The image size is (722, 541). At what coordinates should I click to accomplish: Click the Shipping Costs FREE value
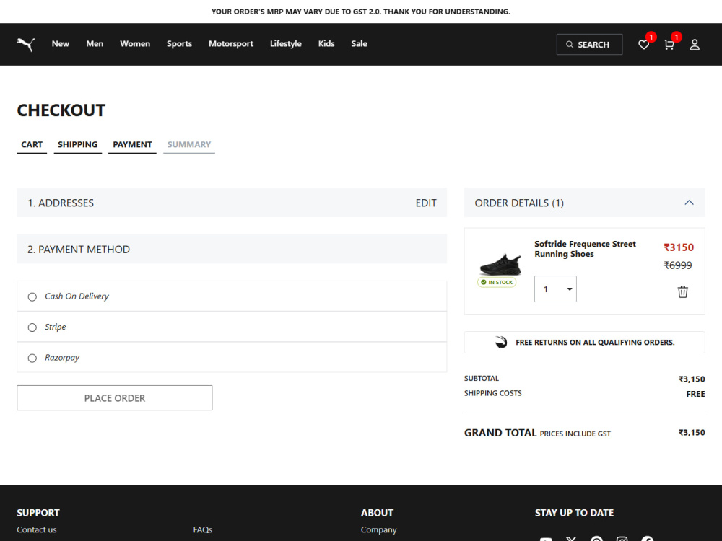point(695,394)
